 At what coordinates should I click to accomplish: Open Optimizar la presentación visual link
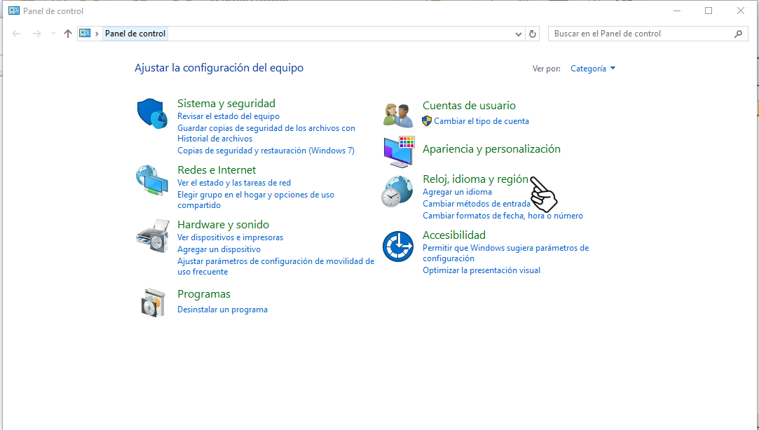pyautogui.click(x=481, y=270)
